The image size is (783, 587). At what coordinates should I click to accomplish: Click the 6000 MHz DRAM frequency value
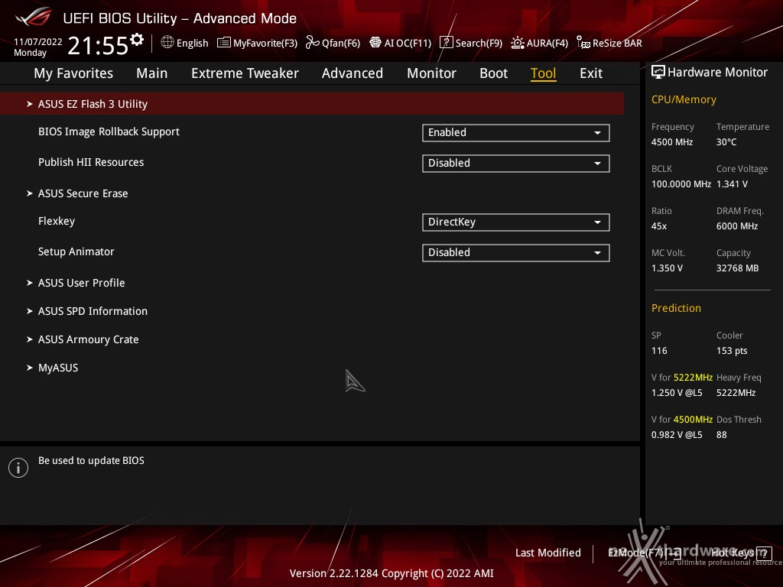click(x=737, y=226)
